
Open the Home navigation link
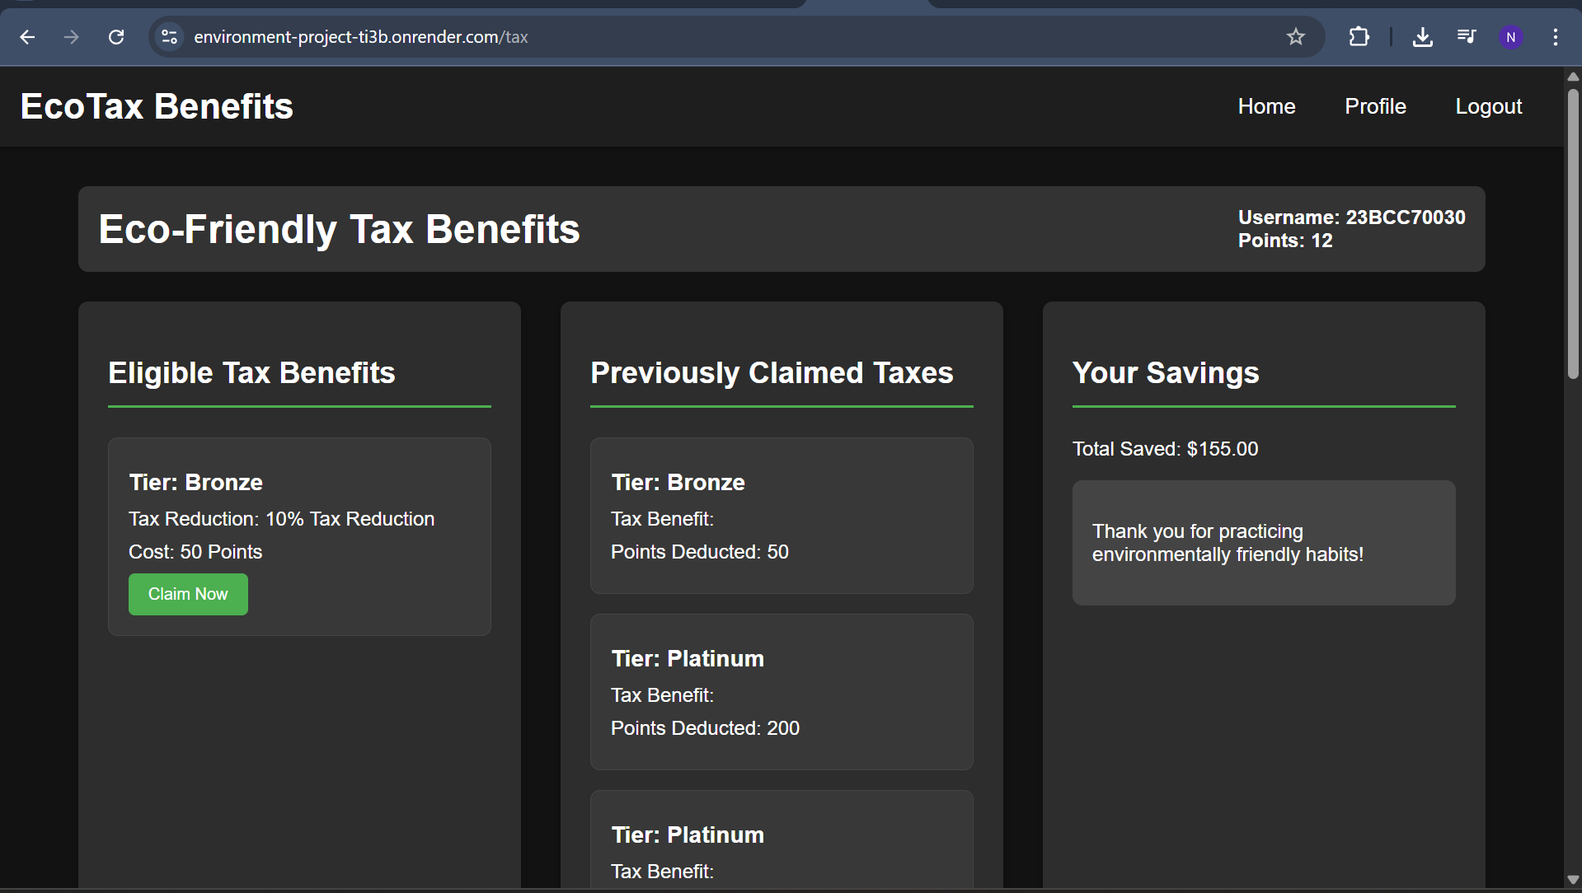1266,106
